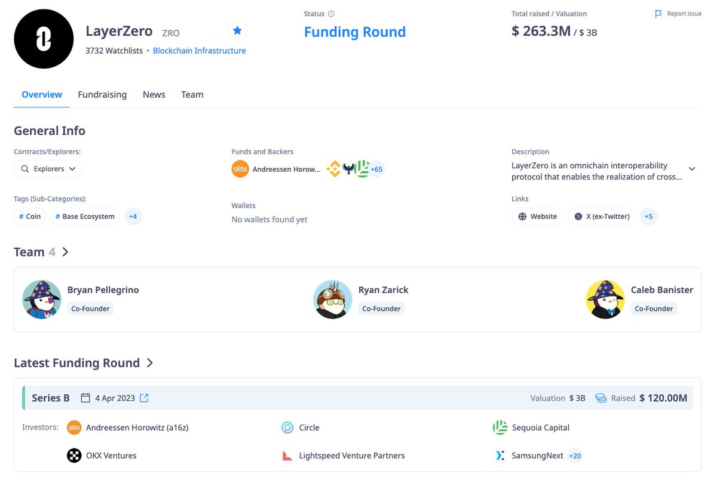Open the Lightspeed Venture Partners link

click(352, 456)
